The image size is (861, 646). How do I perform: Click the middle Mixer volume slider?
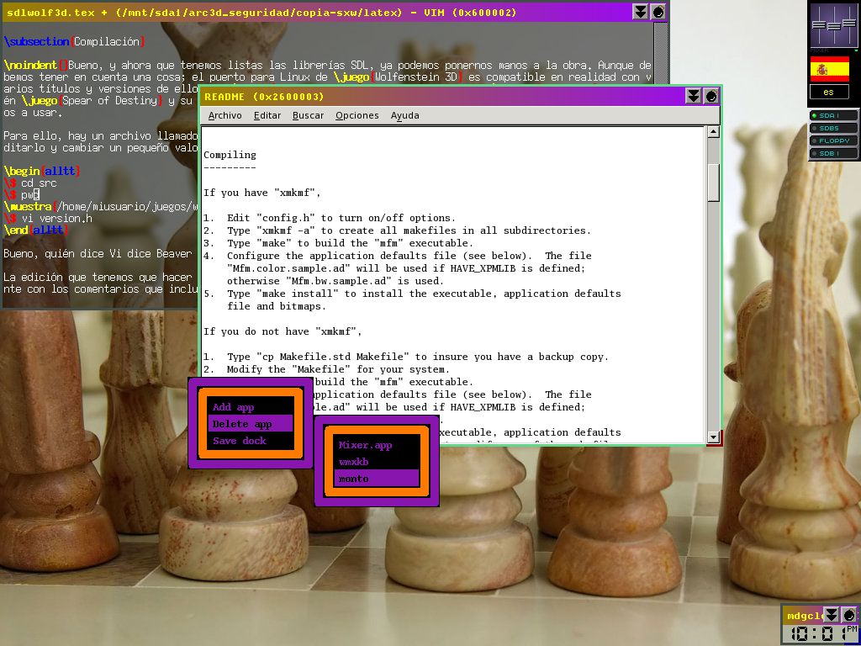coord(833,25)
